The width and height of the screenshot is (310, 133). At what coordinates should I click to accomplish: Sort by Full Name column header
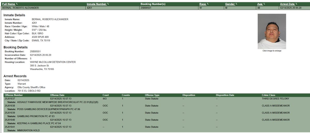point(9,4)
